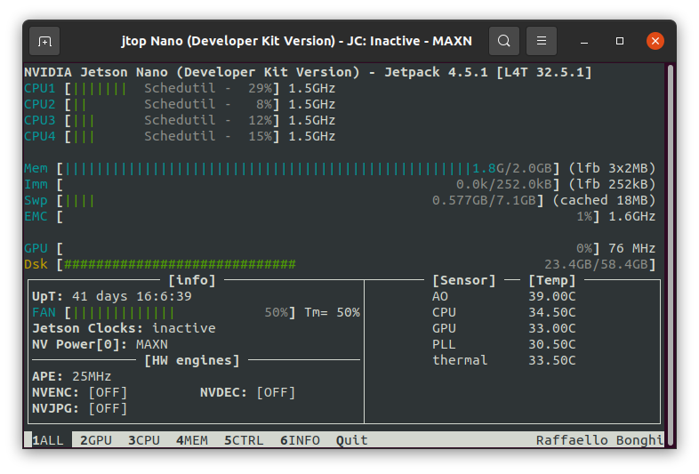Switch to the 5CTRL tab

(244, 440)
